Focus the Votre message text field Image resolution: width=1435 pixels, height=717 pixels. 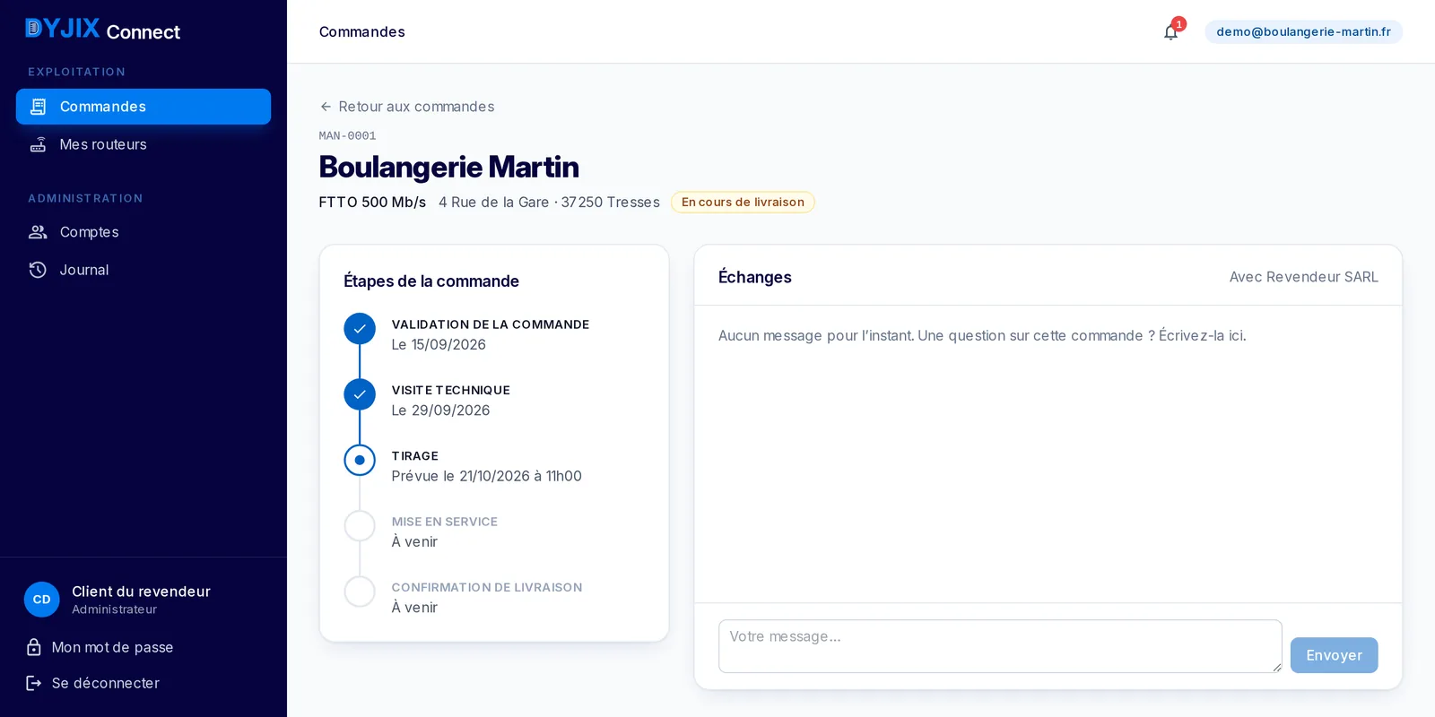click(x=1000, y=646)
